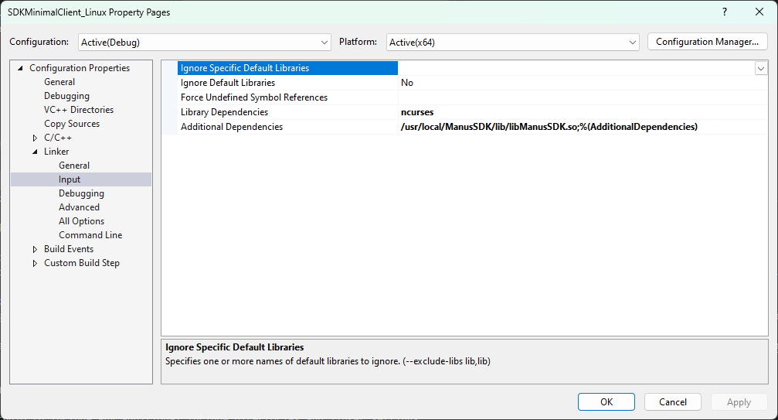This screenshot has width=778, height=420.
Task: Open the Platform dropdown
Action: click(512, 42)
